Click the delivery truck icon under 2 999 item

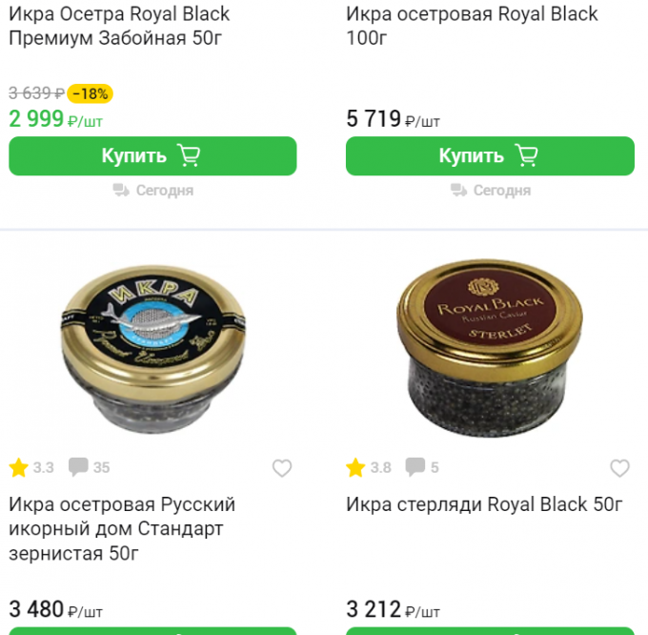(x=121, y=190)
